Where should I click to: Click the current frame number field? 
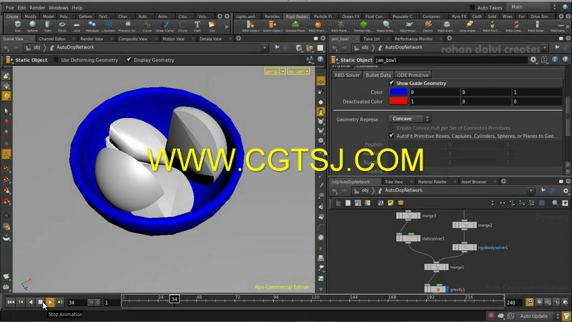[x=77, y=303]
